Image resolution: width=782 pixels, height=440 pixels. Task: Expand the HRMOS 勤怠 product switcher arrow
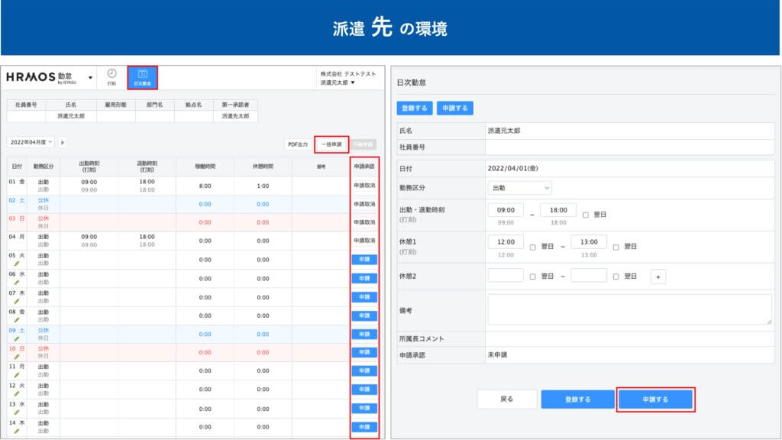[90, 77]
